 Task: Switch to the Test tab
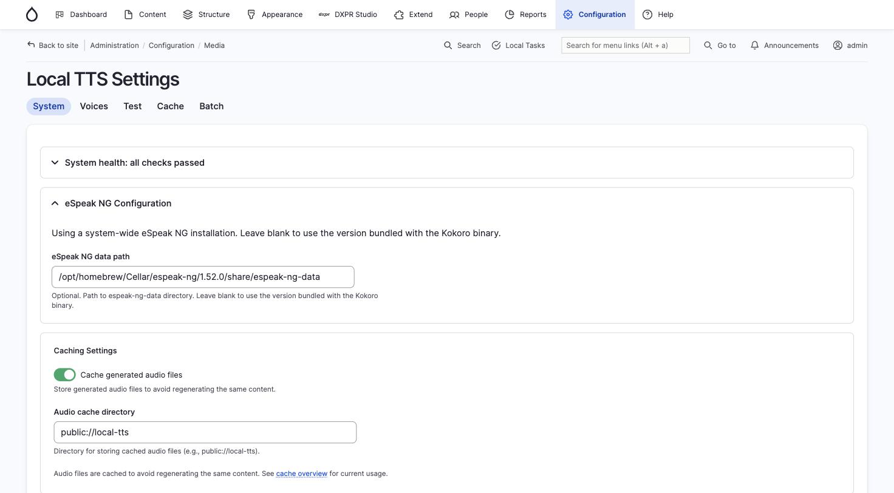[132, 106]
